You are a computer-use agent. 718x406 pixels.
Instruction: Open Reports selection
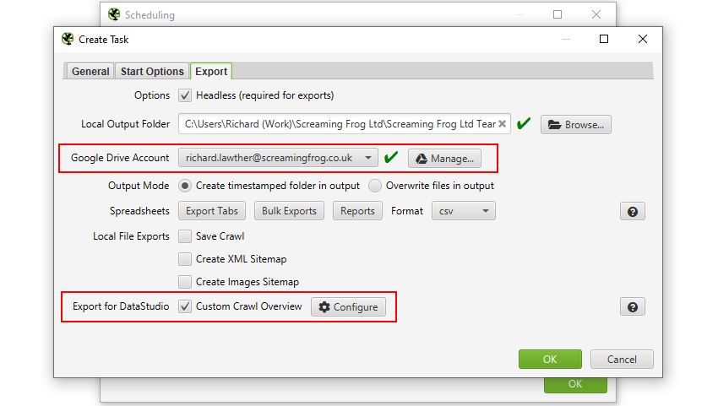(x=357, y=211)
